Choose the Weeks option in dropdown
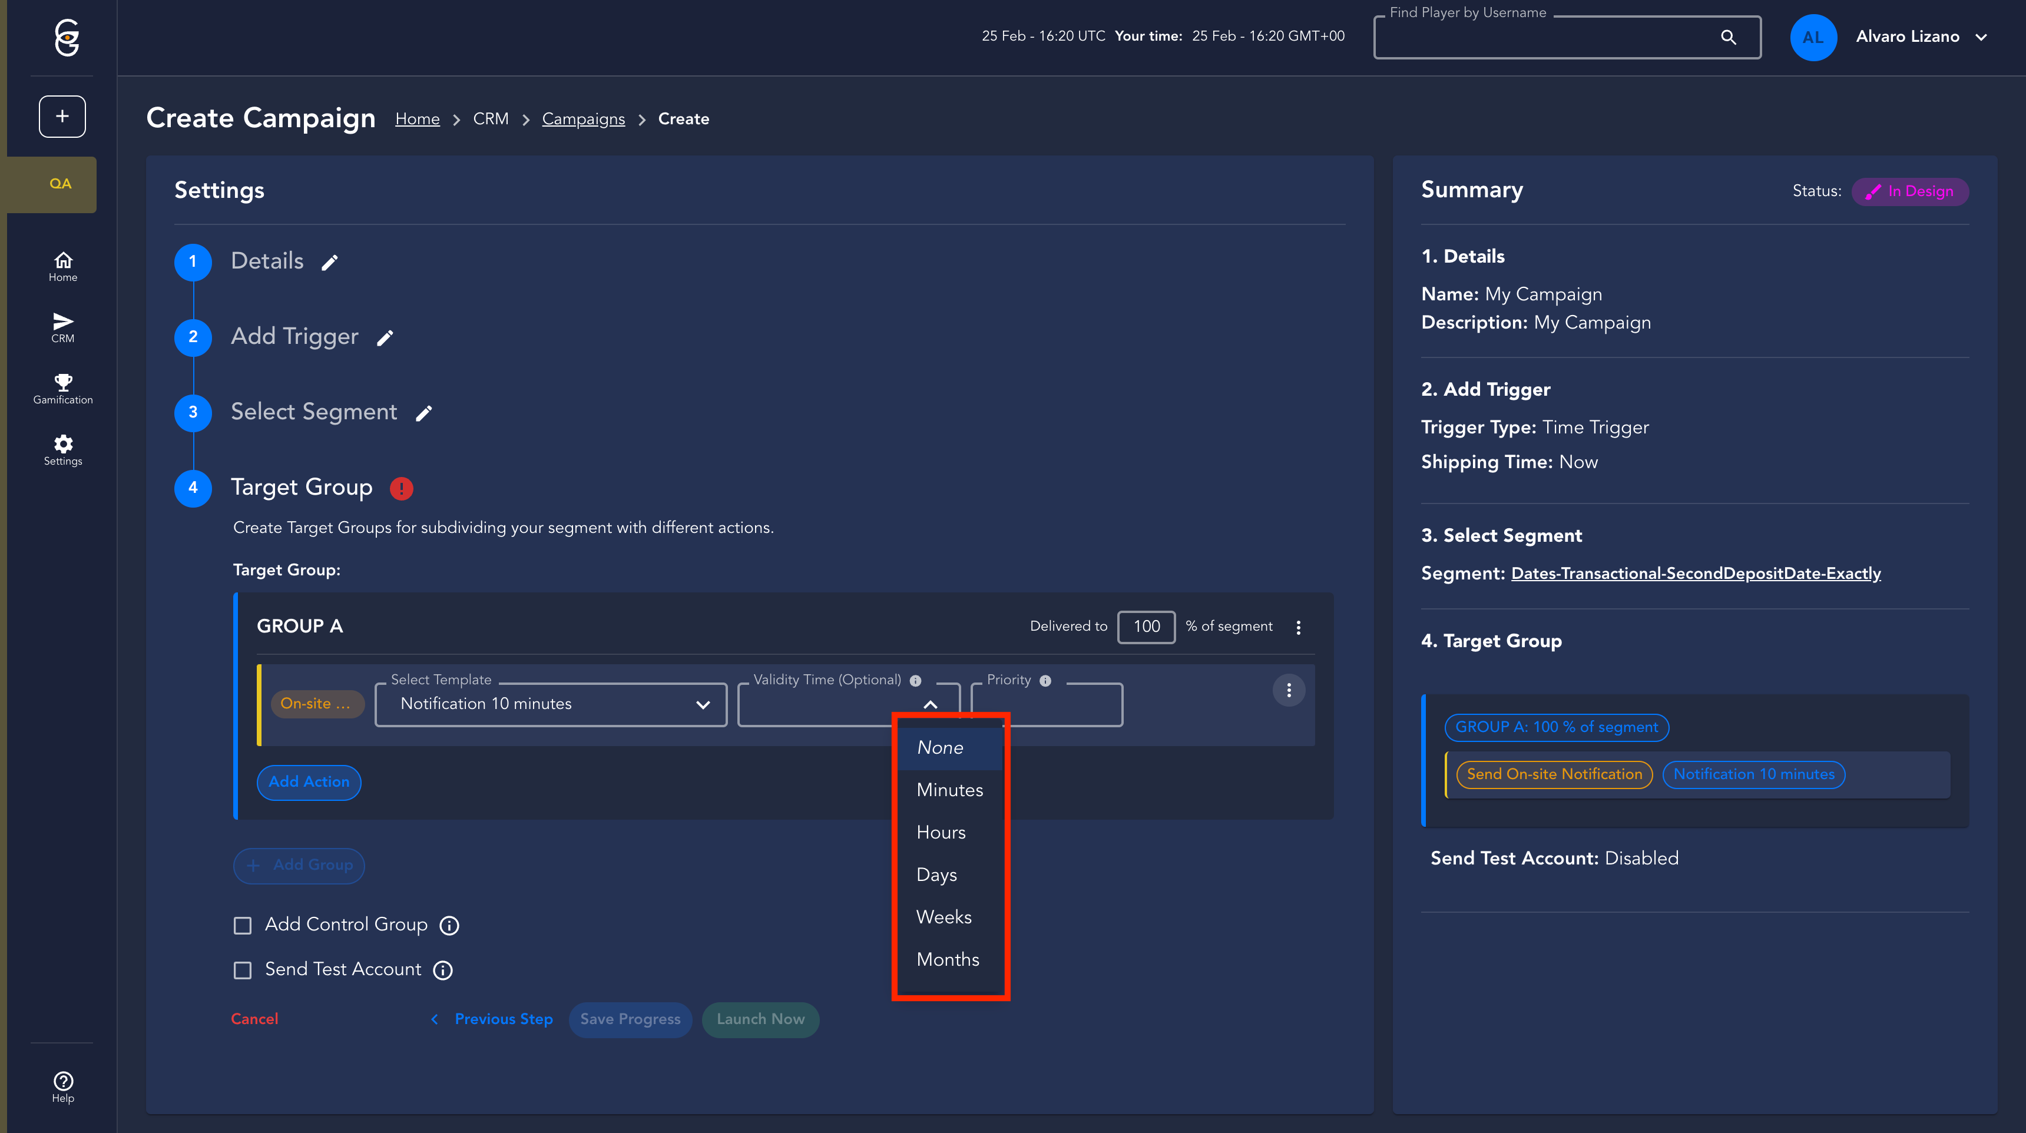Image resolution: width=2026 pixels, height=1133 pixels. click(944, 917)
